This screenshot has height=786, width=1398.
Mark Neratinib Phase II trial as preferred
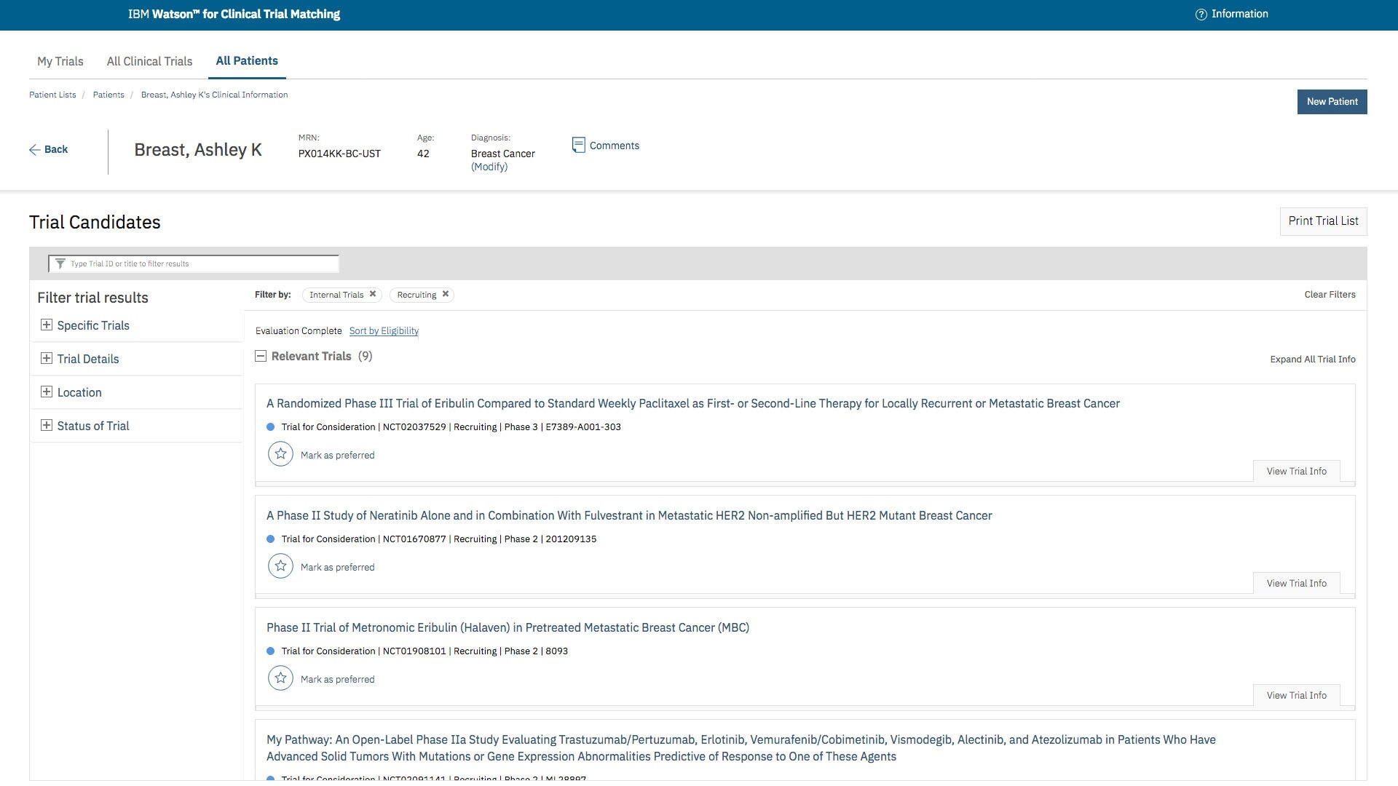(280, 566)
